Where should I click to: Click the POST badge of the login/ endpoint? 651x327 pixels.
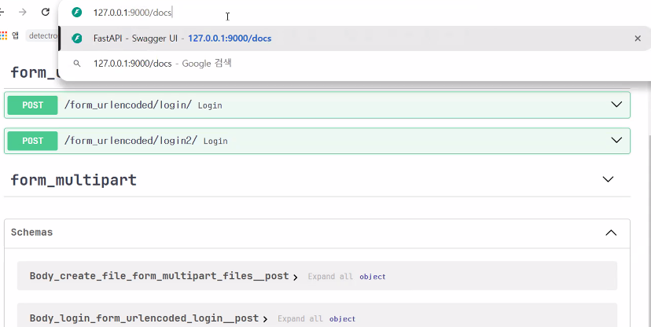(x=33, y=105)
